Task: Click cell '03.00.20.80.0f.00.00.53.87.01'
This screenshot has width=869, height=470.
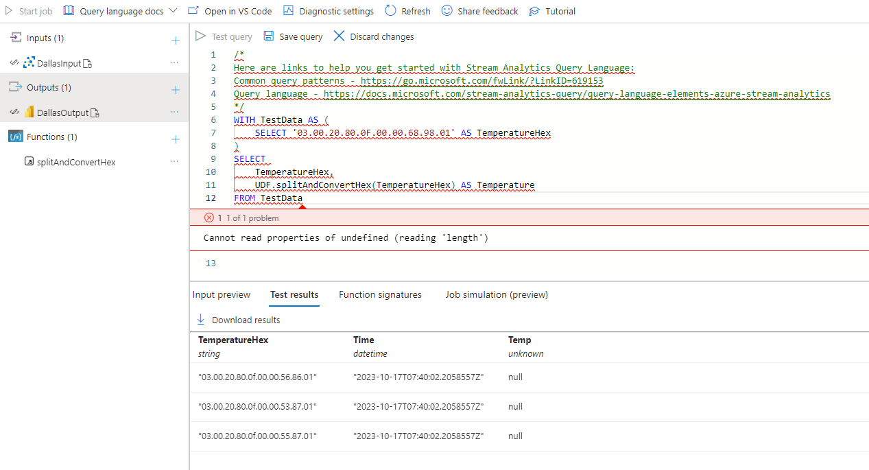Action: click(x=258, y=407)
